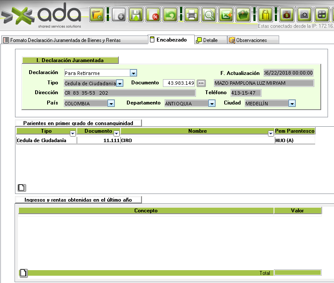The width and height of the screenshot is (334, 283).
Task: Add new row in Parientes grid
Action: point(21,187)
